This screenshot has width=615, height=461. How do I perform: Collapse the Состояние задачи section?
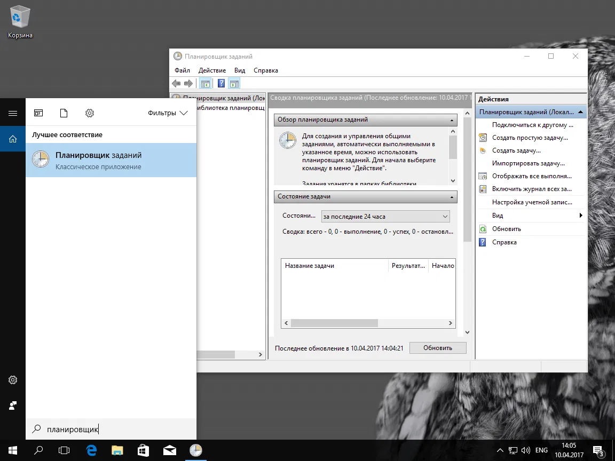click(452, 197)
